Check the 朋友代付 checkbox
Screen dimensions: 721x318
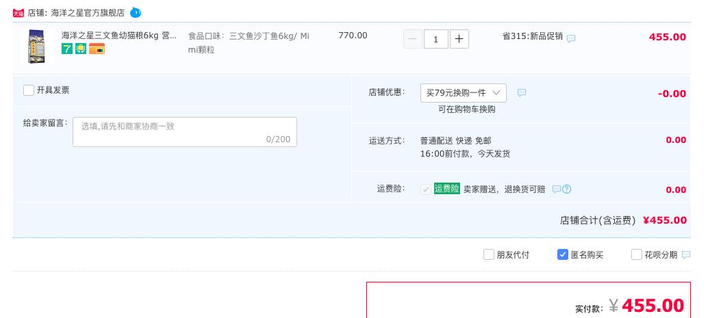(489, 254)
